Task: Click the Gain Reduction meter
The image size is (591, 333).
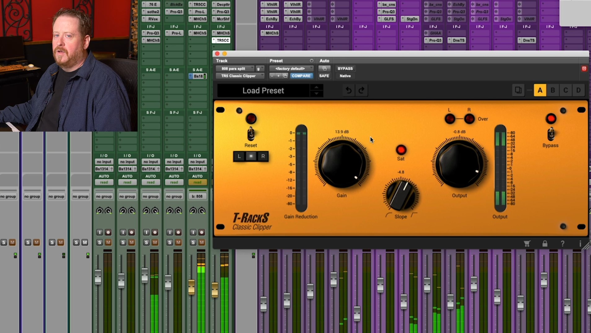Action: click(301, 168)
